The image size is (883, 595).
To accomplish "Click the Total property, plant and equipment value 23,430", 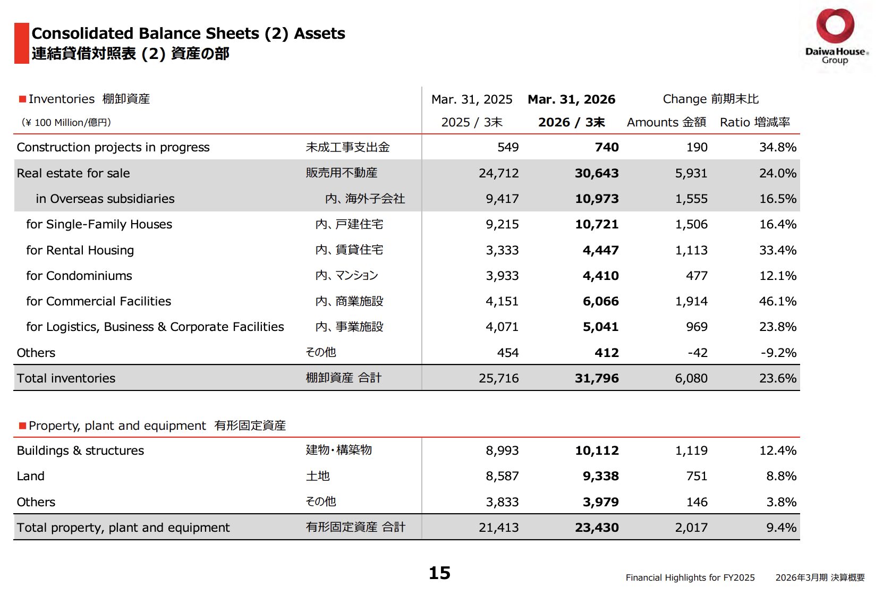I will point(597,528).
